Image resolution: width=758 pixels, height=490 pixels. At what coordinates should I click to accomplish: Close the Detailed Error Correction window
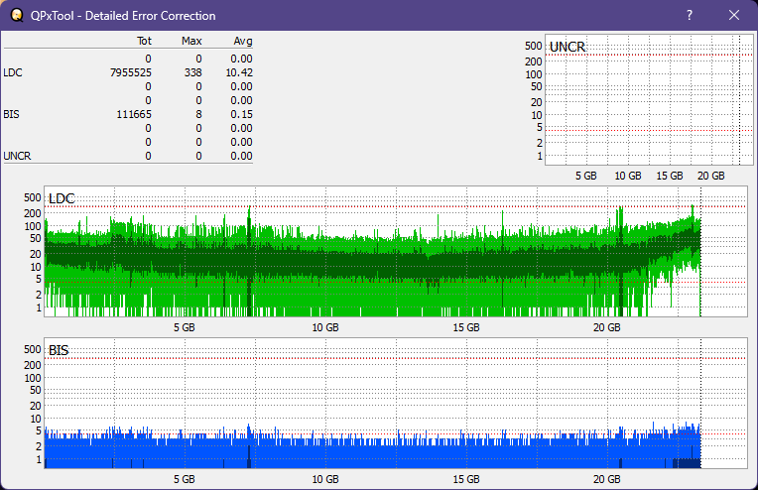tap(734, 15)
